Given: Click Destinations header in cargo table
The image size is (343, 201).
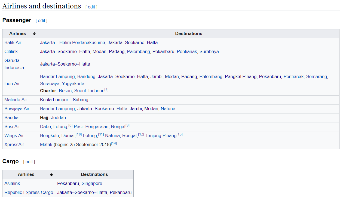Looking at the screenshot, I should [94, 175].
